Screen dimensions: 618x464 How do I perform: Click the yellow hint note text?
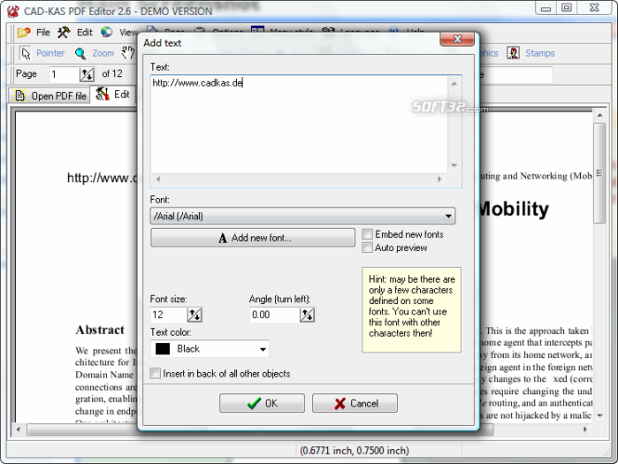click(x=412, y=306)
